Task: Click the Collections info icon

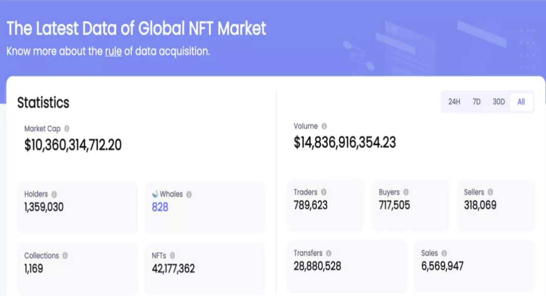Action: point(65,256)
